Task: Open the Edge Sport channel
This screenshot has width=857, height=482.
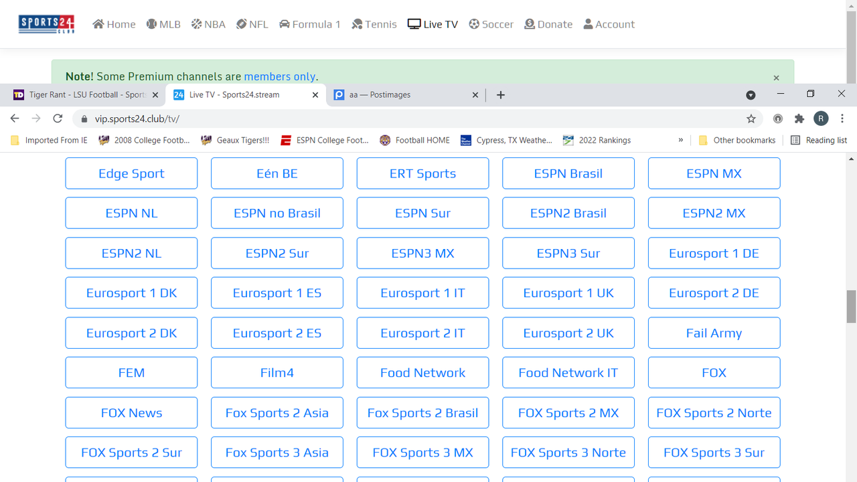Action: (131, 173)
